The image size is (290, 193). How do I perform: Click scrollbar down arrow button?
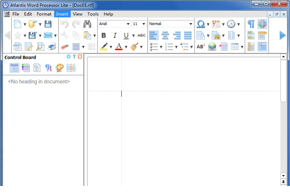[x=283, y=176]
